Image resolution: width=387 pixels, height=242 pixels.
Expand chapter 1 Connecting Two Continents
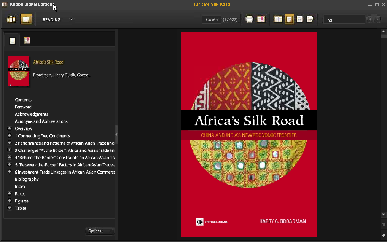tap(10, 135)
